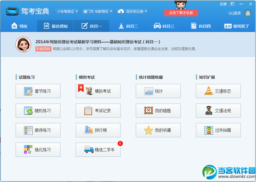Open the 厦门市 driving school dropdown
This screenshot has height=182, width=256.
(97, 11)
